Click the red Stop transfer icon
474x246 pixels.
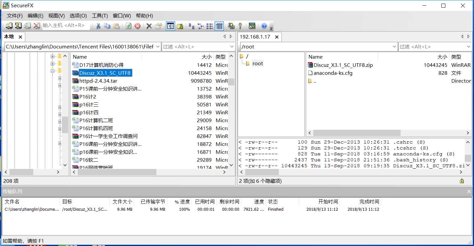tap(138, 26)
